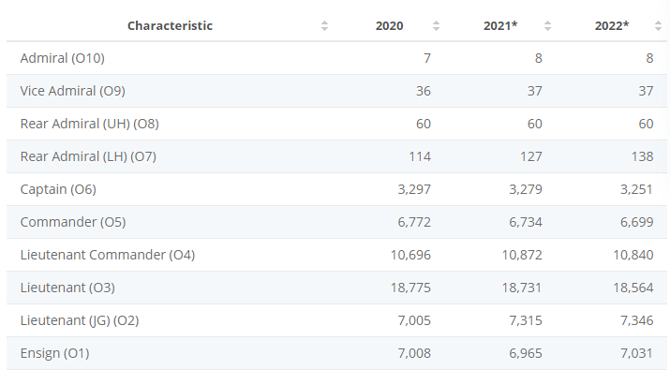Select the Captain (O6) row label

click(58, 189)
